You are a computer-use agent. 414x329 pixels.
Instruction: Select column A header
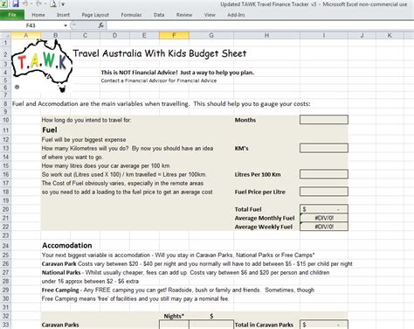point(26,35)
